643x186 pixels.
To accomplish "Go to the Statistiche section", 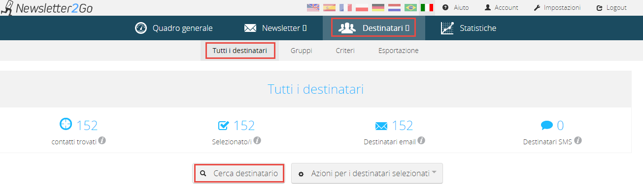I will coord(469,28).
